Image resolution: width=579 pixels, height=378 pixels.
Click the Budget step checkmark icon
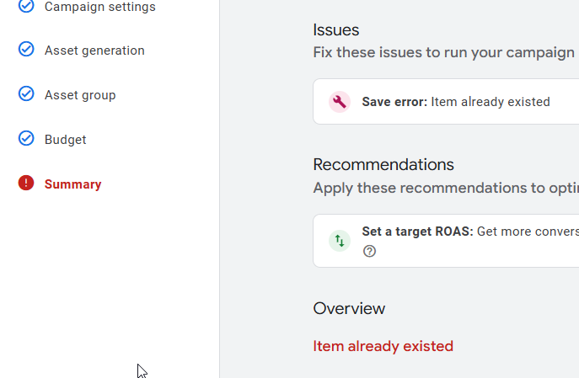pyautogui.click(x=26, y=138)
